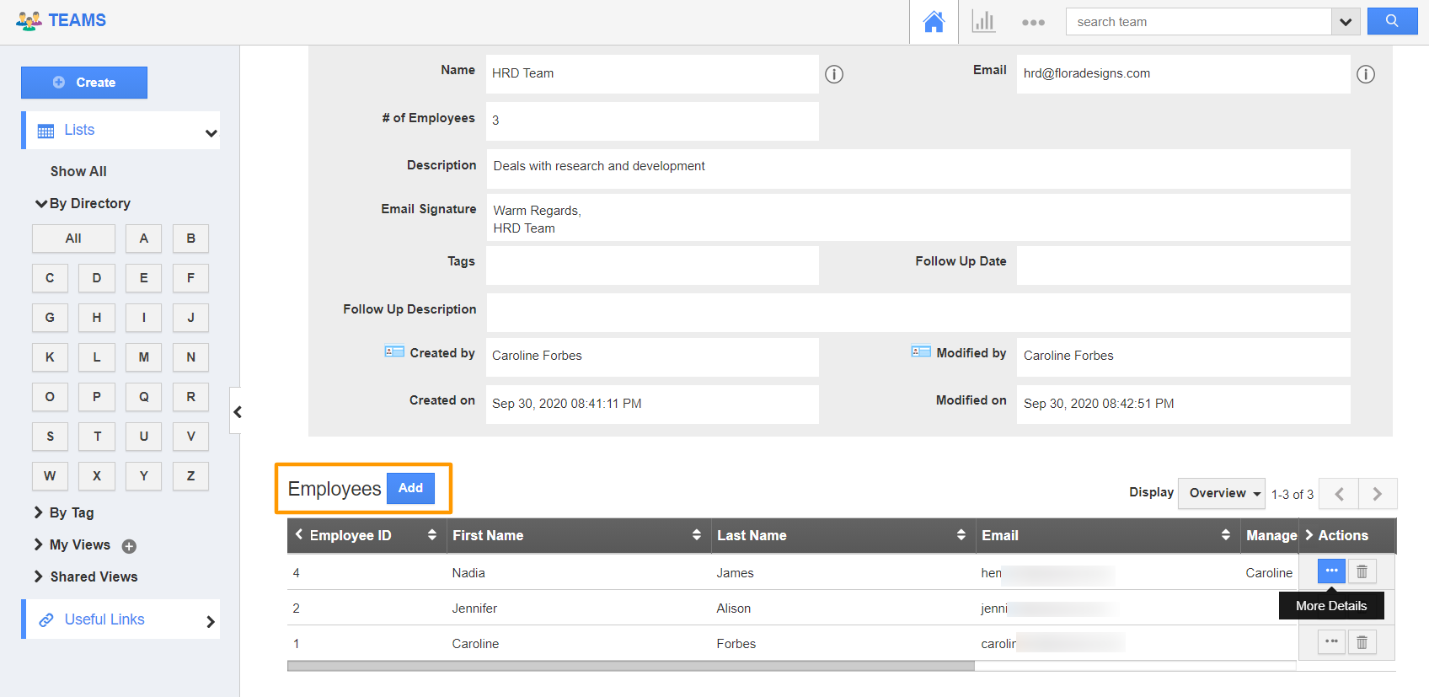The width and height of the screenshot is (1429, 697).
Task: Collapse the By Directory tree
Action: pos(40,203)
